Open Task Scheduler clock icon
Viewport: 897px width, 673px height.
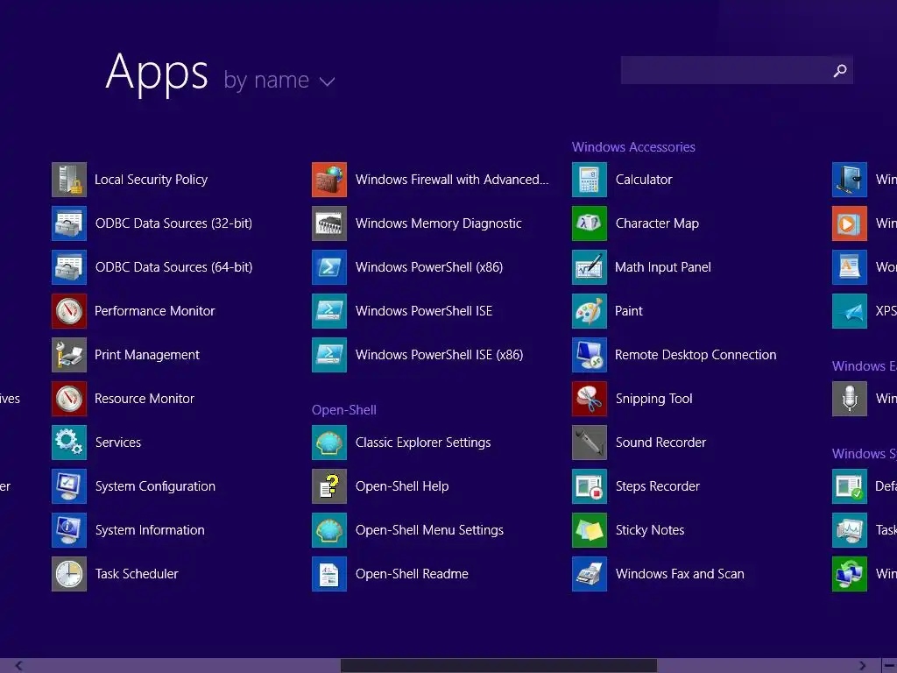[69, 574]
